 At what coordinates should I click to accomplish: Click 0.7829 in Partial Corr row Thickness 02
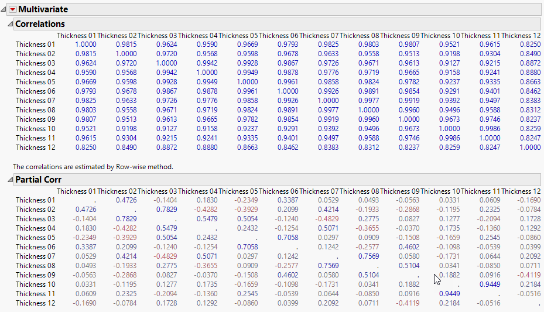(x=166, y=210)
